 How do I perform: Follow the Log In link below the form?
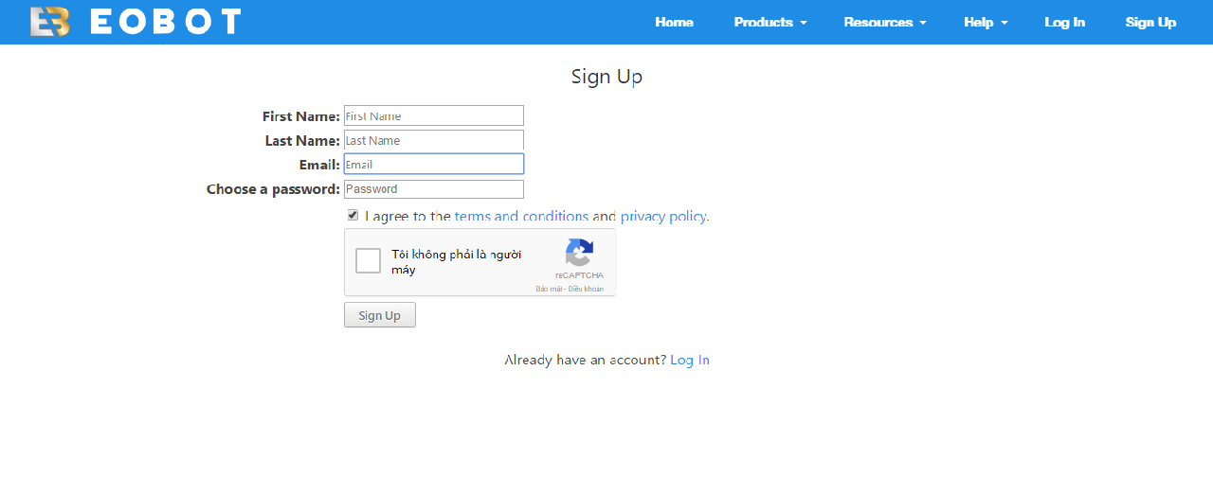coord(690,360)
